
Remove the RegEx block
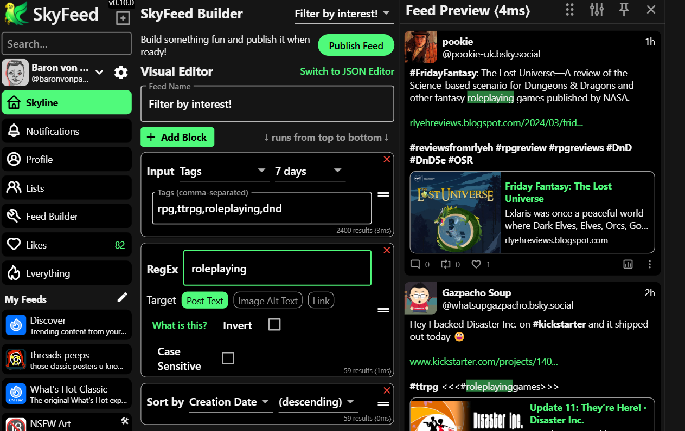click(387, 250)
